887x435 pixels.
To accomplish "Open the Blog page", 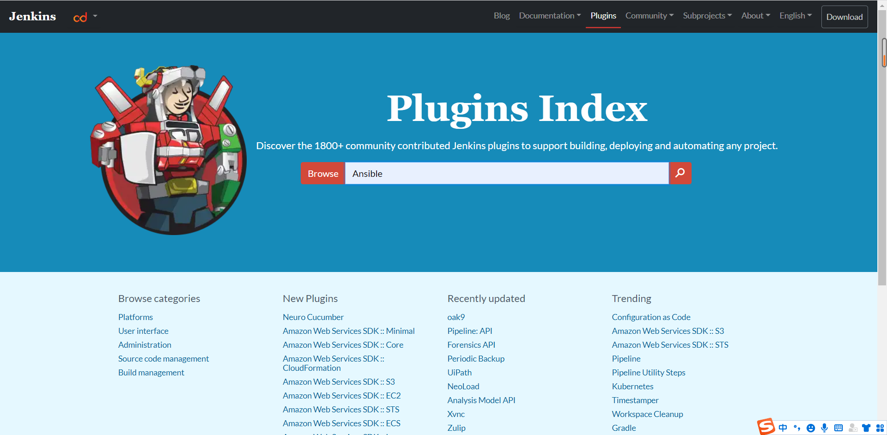I will pos(502,16).
